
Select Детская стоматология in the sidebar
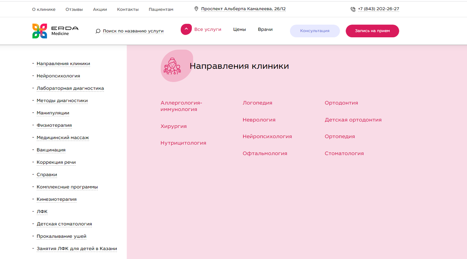64,224
